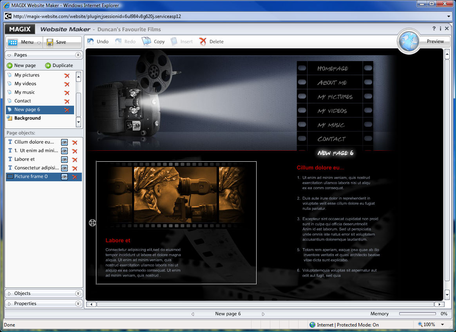456x332 pixels.
Task: Select Contact page in list
Action: coord(40,101)
